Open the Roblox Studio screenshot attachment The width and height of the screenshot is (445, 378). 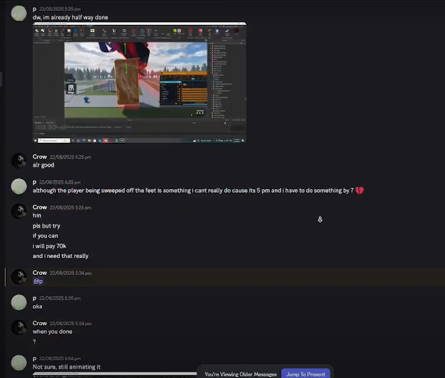139,82
